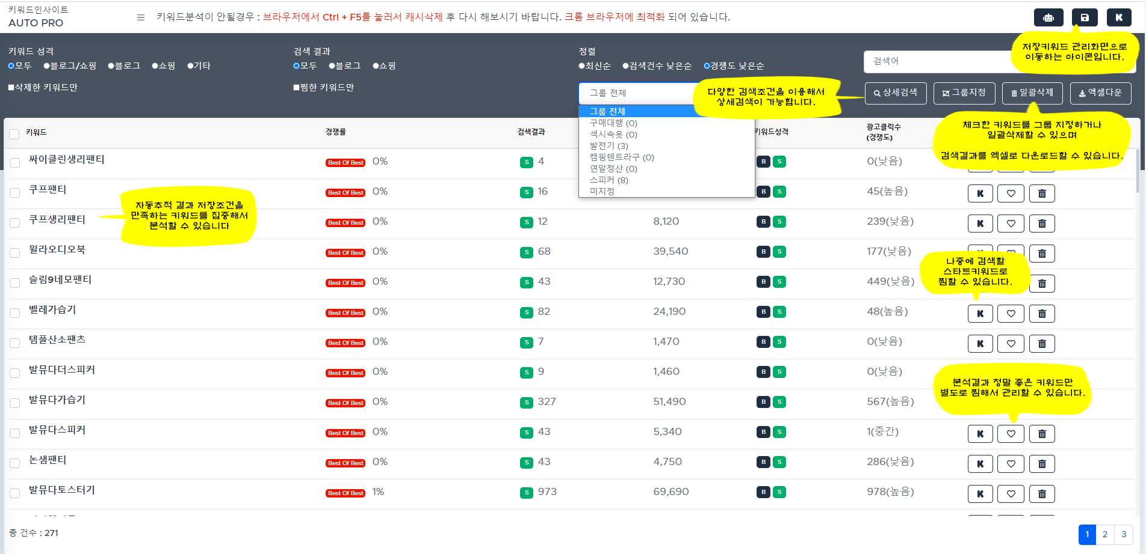The image size is (1146, 554).
Task: Click the K icon in top header
Action: 1118,17
